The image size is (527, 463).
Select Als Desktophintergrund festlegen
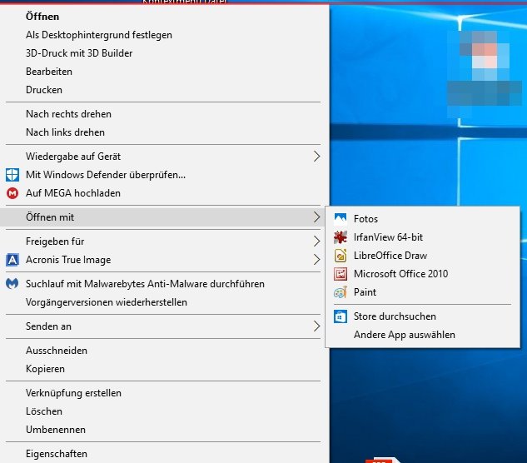click(x=163, y=35)
